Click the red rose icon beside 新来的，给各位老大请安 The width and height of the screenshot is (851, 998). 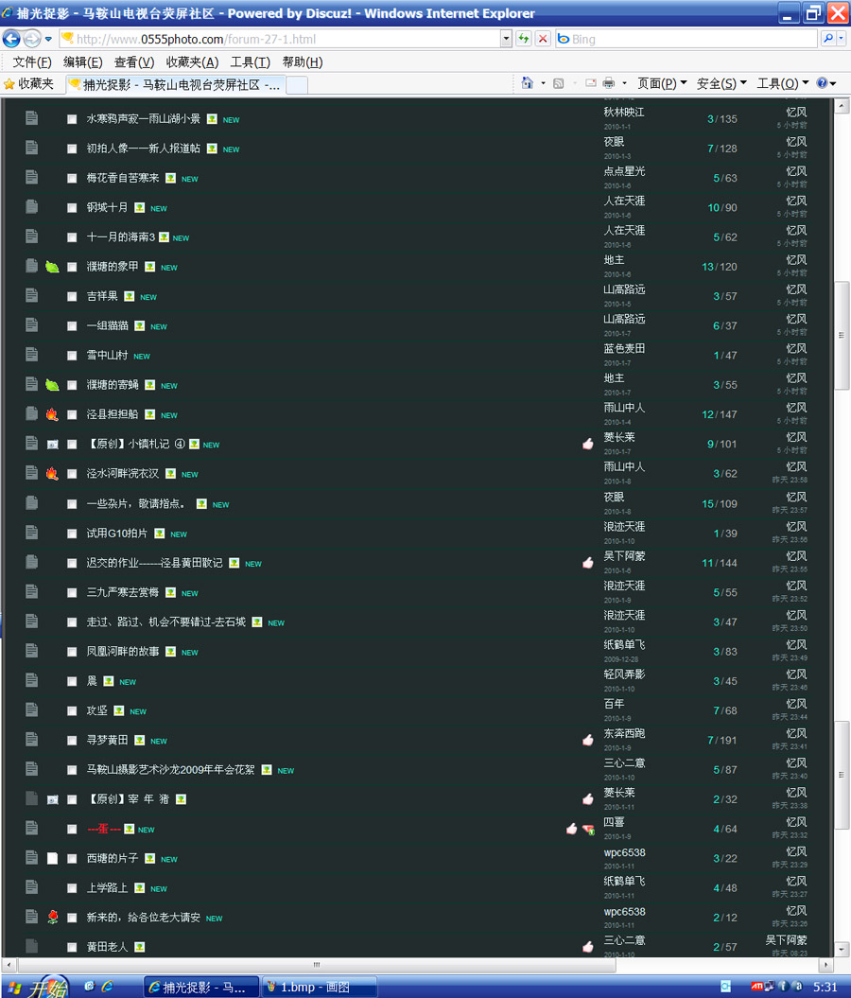pyautogui.click(x=53, y=918)
